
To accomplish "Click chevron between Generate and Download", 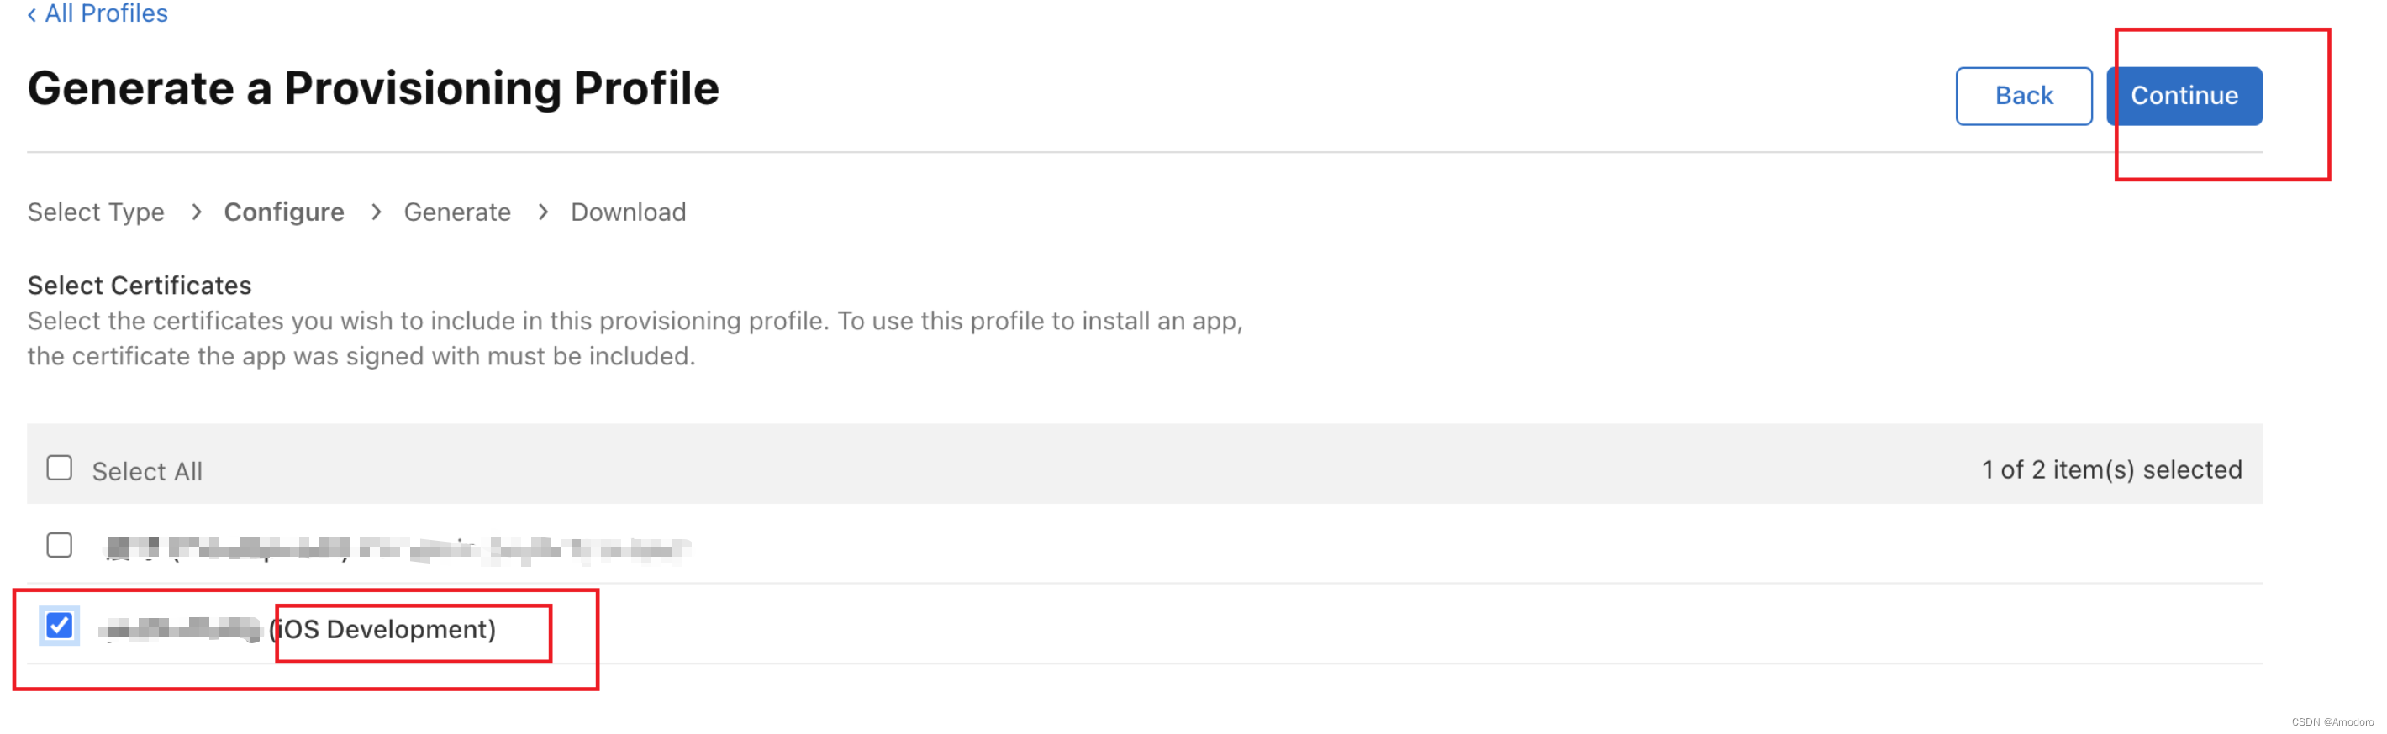I will (x=542, y=212).
